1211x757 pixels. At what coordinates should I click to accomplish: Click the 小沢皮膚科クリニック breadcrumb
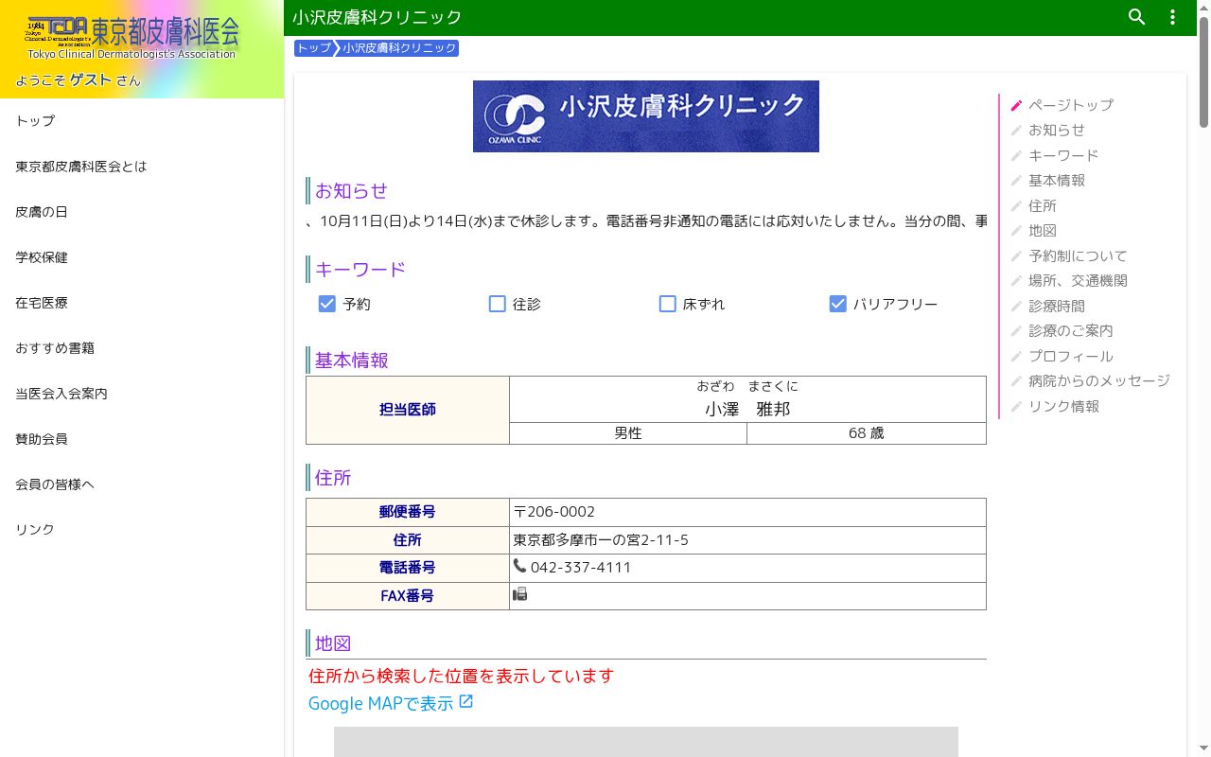click(399, 48)
